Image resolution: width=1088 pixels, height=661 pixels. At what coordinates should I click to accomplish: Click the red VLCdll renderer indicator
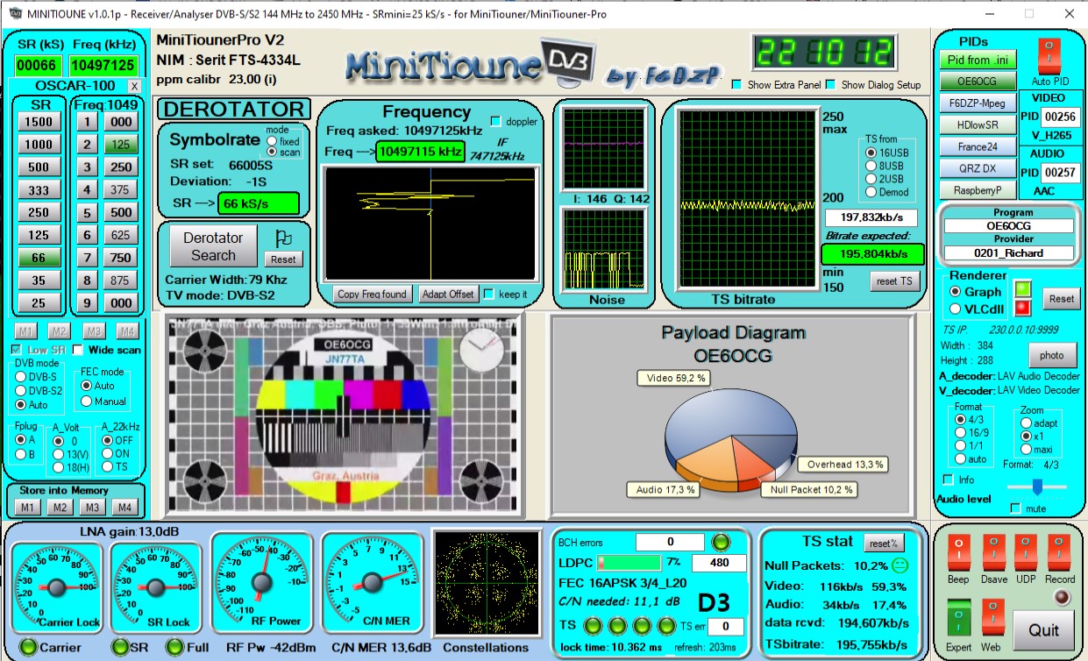1023,308
